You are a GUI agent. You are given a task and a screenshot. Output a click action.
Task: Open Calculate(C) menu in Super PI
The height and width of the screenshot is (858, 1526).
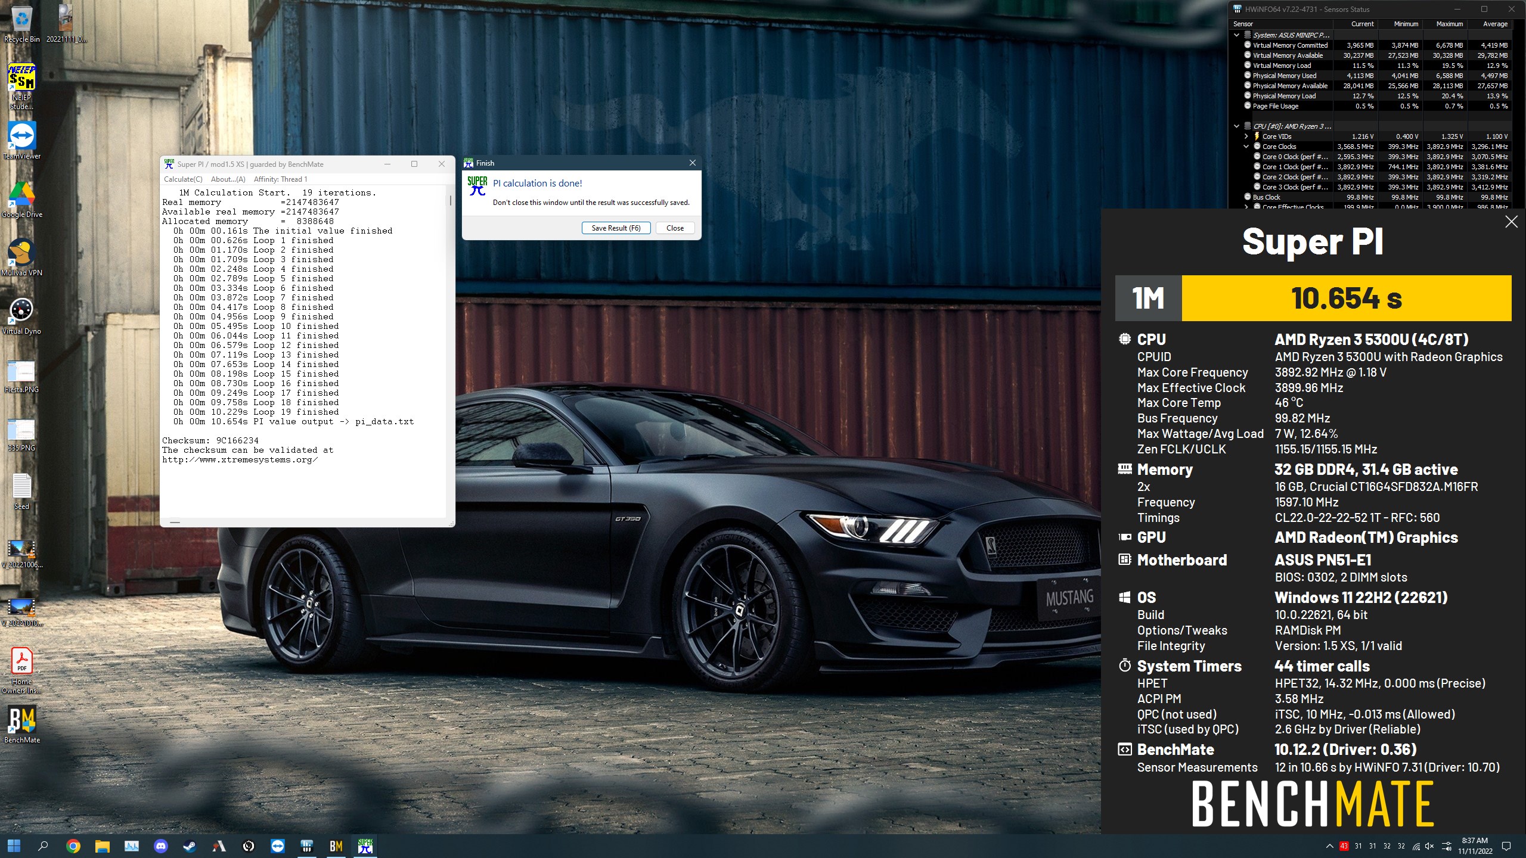pyautogui.click(x=183, y=179)
